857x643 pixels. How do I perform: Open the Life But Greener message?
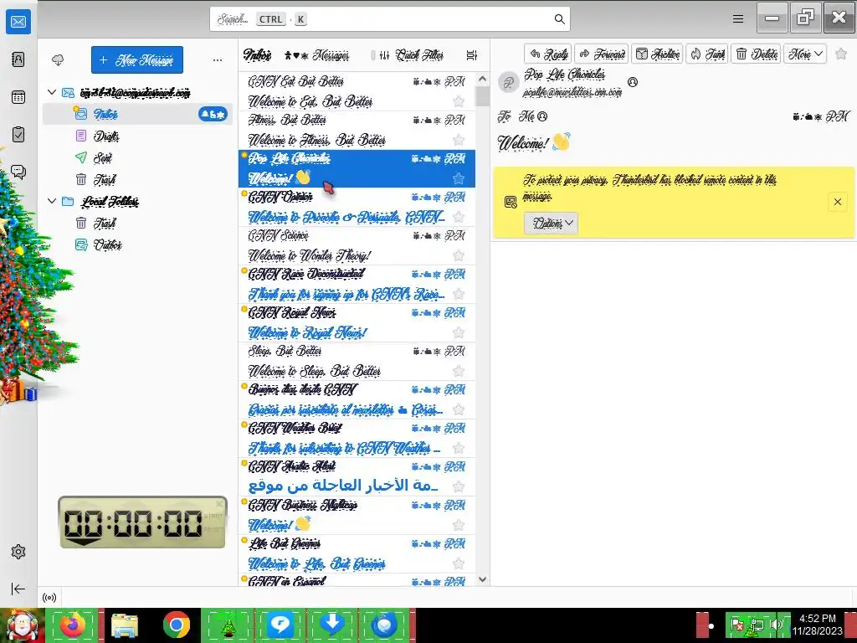click(357, 554)
